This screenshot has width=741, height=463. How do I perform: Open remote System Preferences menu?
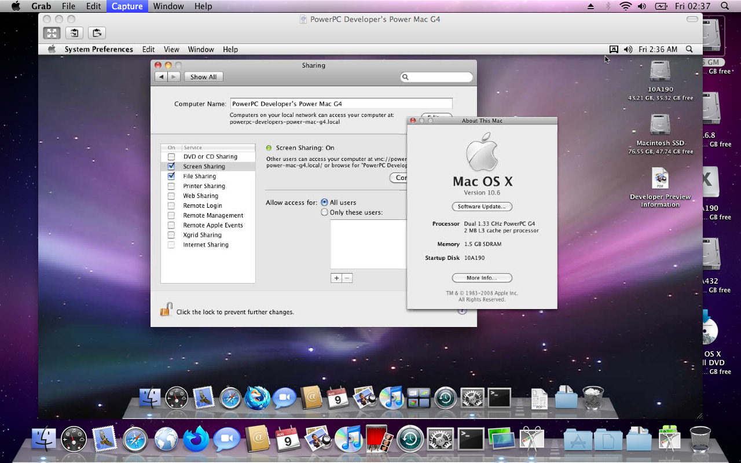(x=99, y=49)
